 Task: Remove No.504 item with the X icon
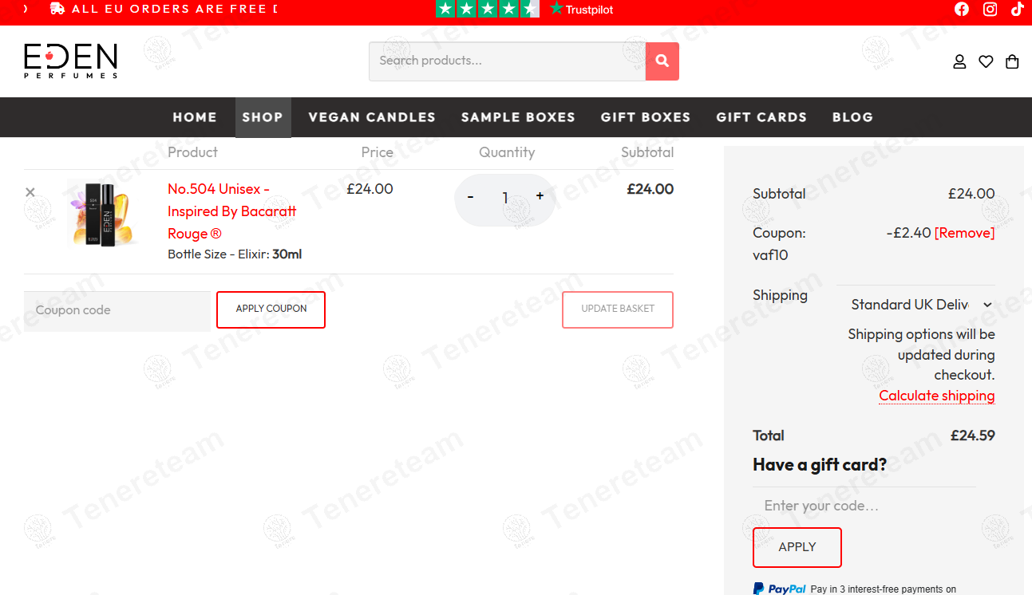pyautogui.click(x=30, y=192)
